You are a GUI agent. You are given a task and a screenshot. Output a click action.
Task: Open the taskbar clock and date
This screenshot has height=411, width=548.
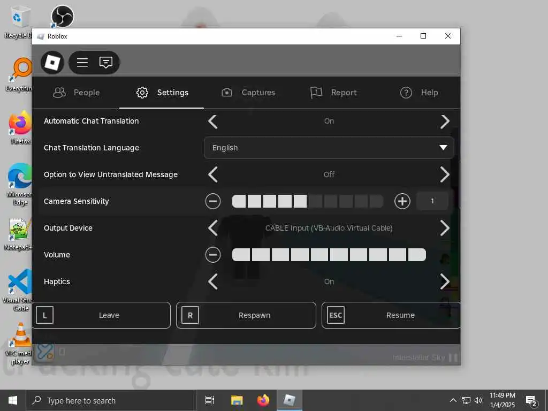click(x=502, y=400)
